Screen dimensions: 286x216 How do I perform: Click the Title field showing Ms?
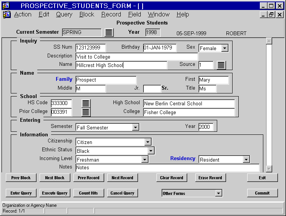(208, 88)
